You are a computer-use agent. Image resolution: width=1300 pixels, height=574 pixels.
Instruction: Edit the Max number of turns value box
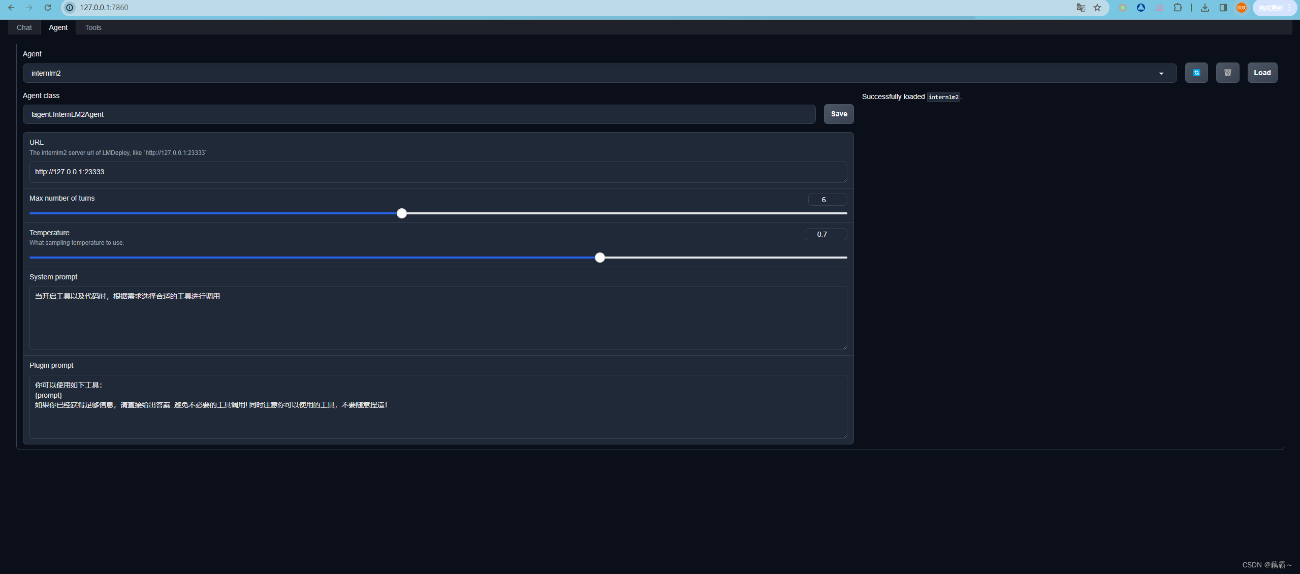point(828,200)
